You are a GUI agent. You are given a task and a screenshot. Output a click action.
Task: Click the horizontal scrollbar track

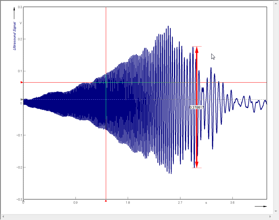pos(137,217)
